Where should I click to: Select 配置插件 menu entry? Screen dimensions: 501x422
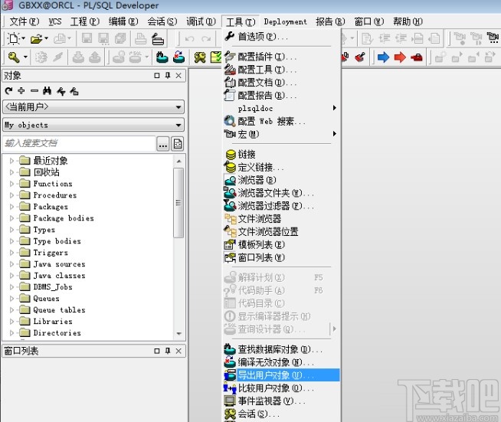click(x=281, y=57)
